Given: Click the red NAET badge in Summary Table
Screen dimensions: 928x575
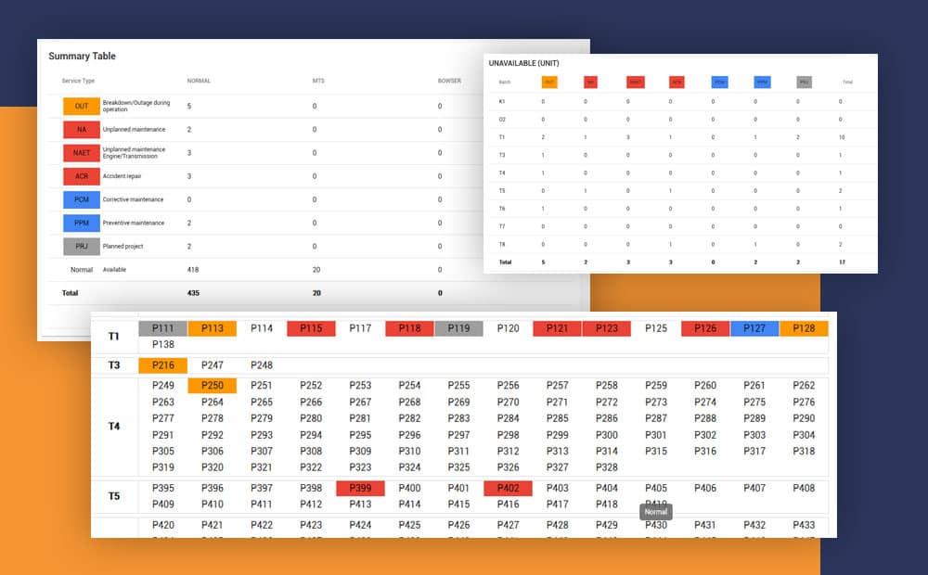Looking at the screenshot, I should point(82,153).
